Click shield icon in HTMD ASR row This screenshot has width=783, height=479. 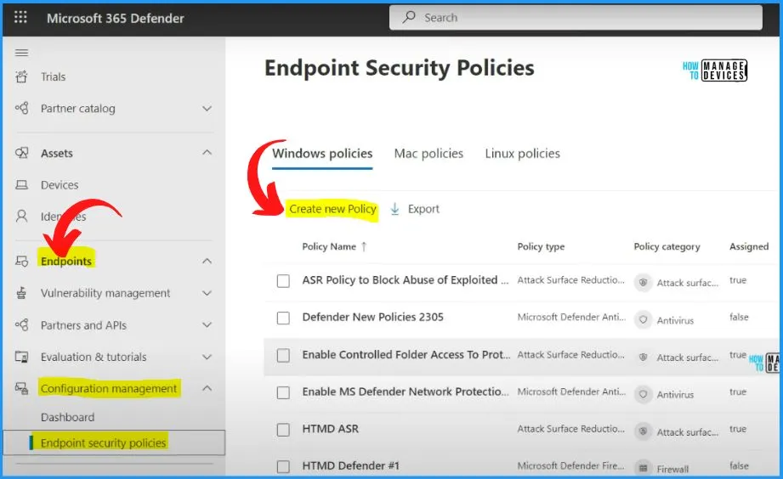pos(644,431)
